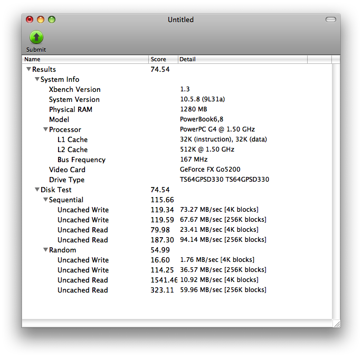The height and width of the screenshot is (357, 362).
Task: Click the Score column header
Action: 163,59
